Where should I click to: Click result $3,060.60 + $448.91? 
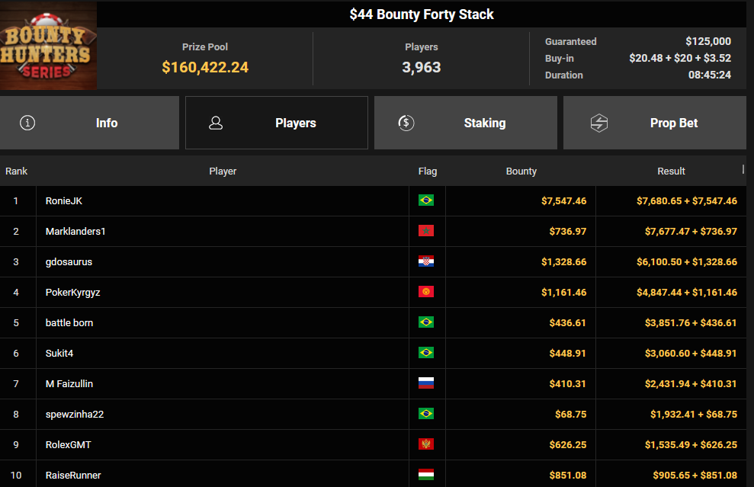[691, 354]
